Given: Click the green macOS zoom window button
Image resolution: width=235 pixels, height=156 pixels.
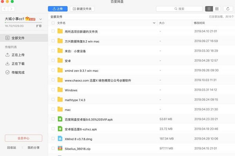Looking at the screenshot, I should (x=12, y=1).
